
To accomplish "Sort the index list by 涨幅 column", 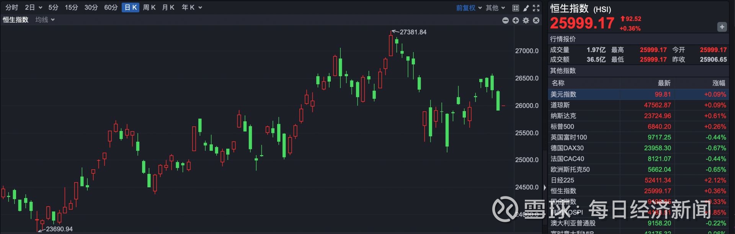I will pyautogui.click(x=719, y=83).
